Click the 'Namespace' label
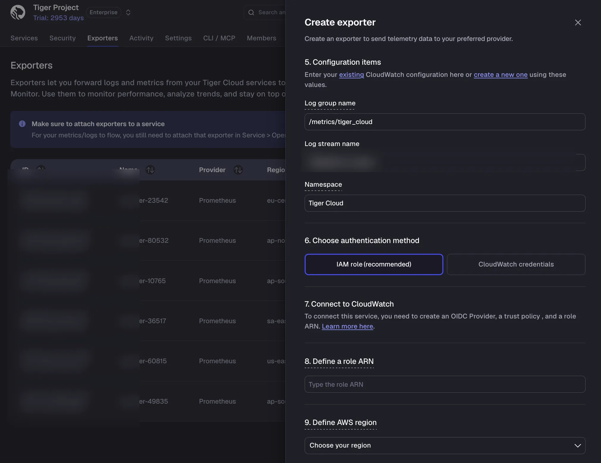Image resolution: width=601 pixels, height=463 pixels. point(323,184)
